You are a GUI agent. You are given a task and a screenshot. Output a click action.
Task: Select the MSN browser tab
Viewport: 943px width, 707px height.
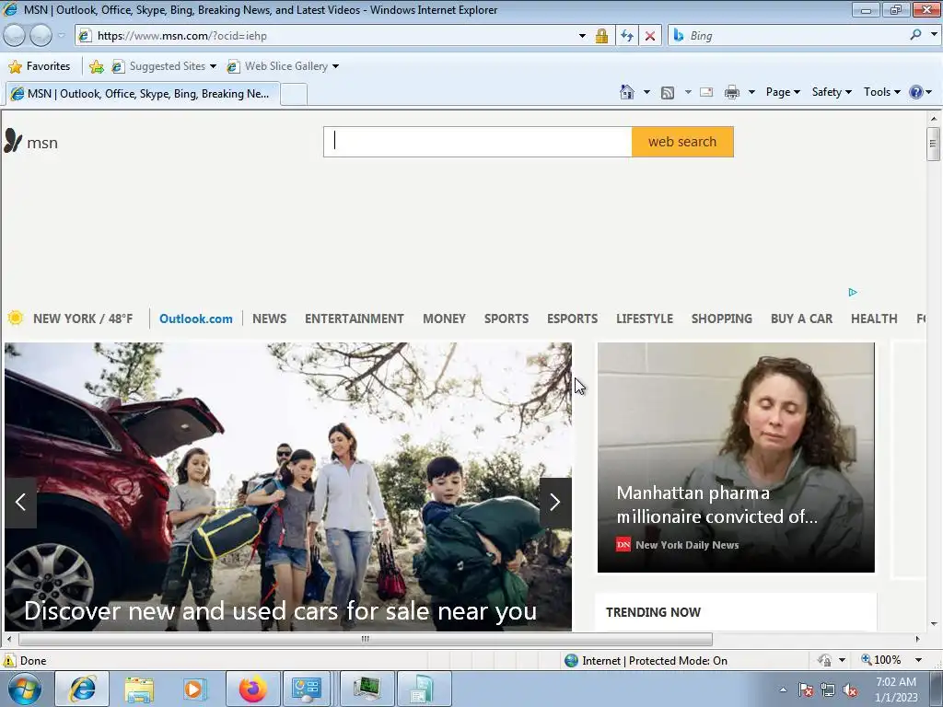(x=143, y=94)
